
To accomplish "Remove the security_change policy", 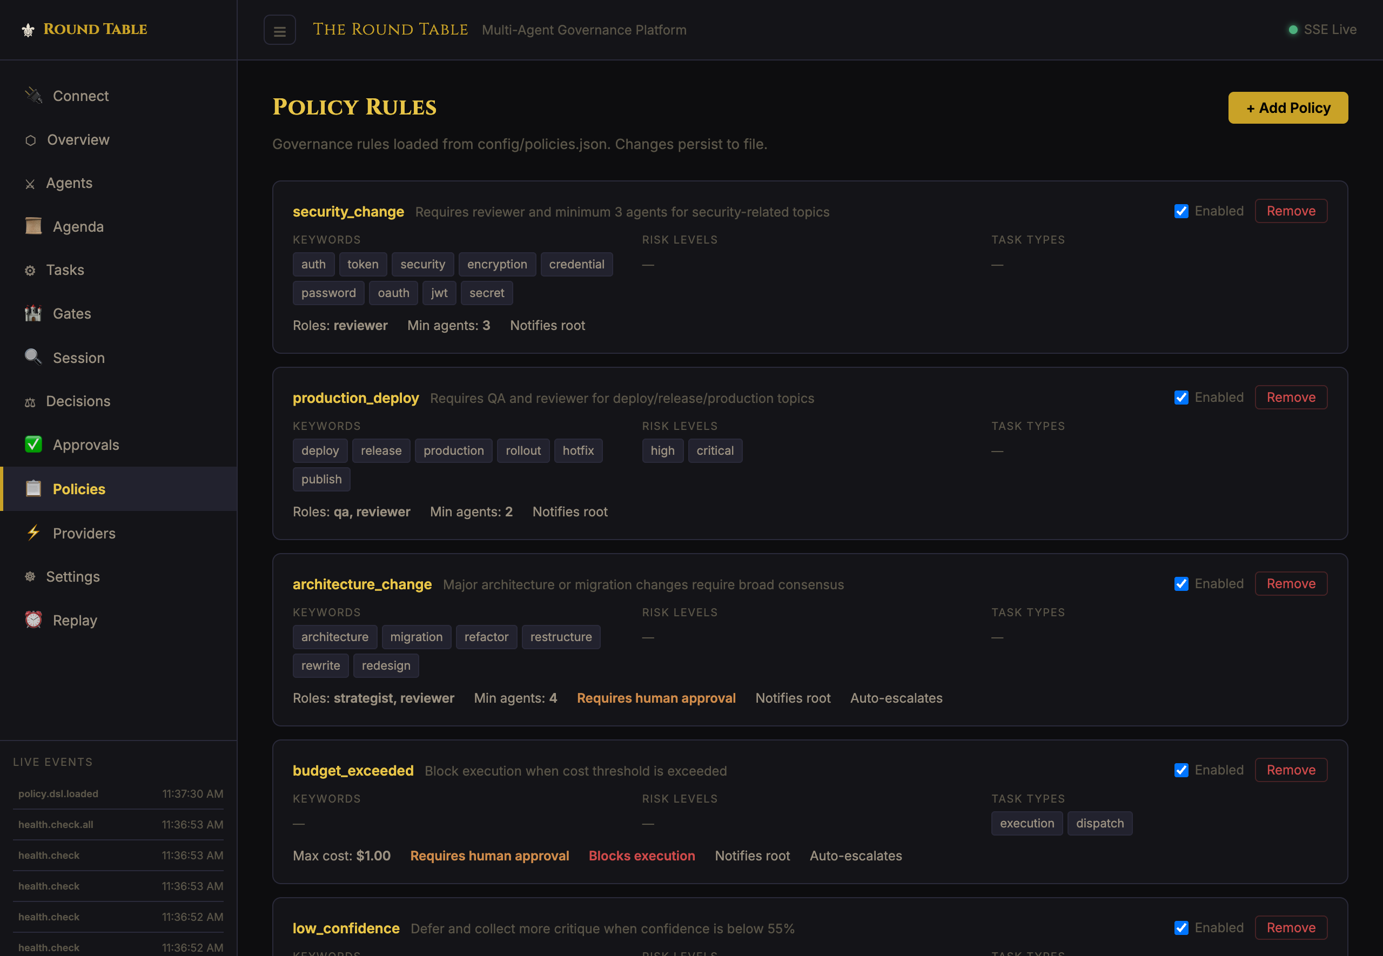I will point(1291,211).
